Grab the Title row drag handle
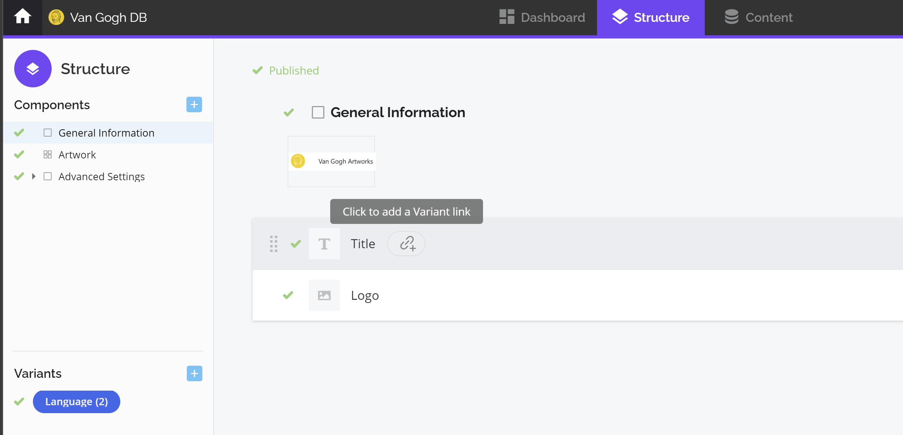903x435 pixels. click(273, 244)
